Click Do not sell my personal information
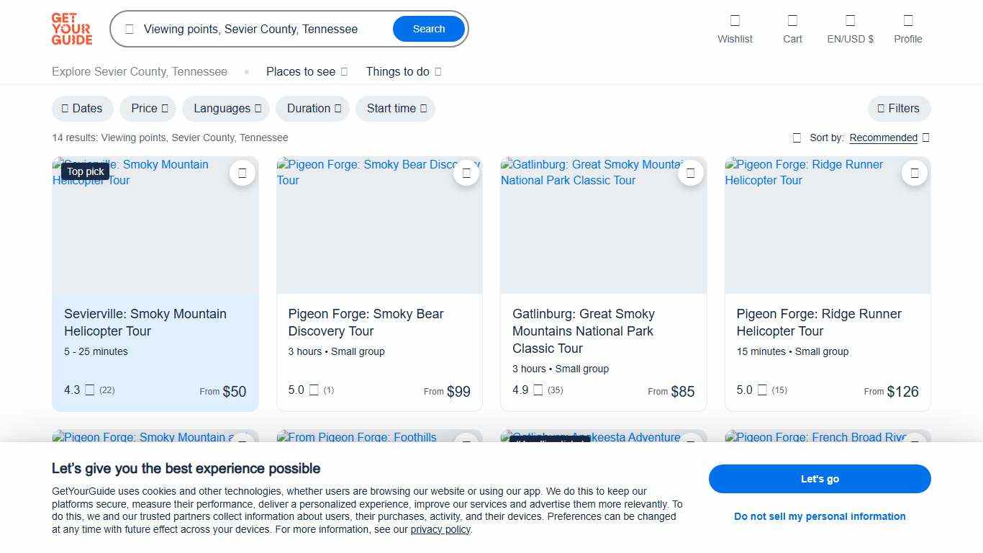 [820, 516]
